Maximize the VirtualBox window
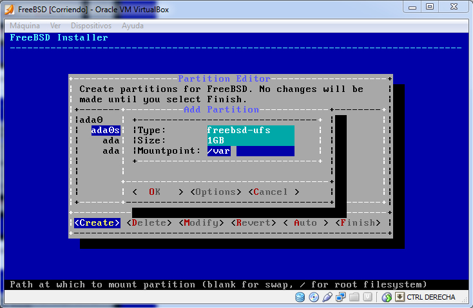 tap(430, 7)
